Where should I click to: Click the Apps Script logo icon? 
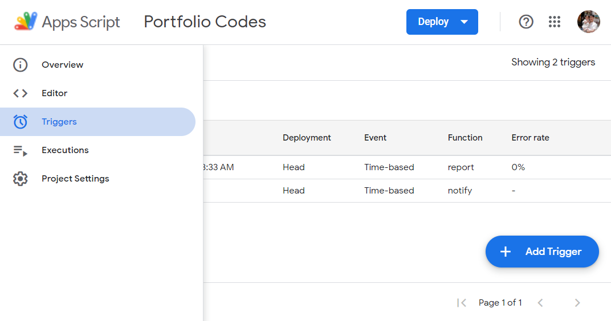point(26,22)
